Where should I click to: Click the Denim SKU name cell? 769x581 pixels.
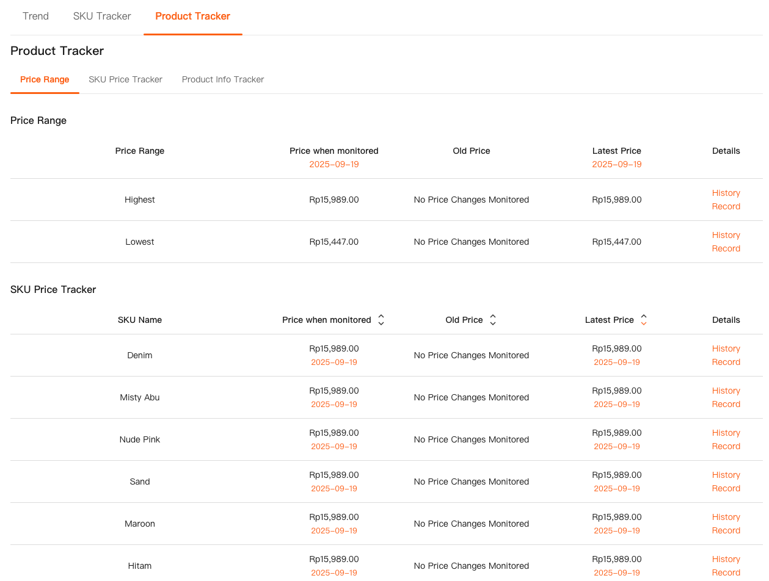tap(140, 355)
